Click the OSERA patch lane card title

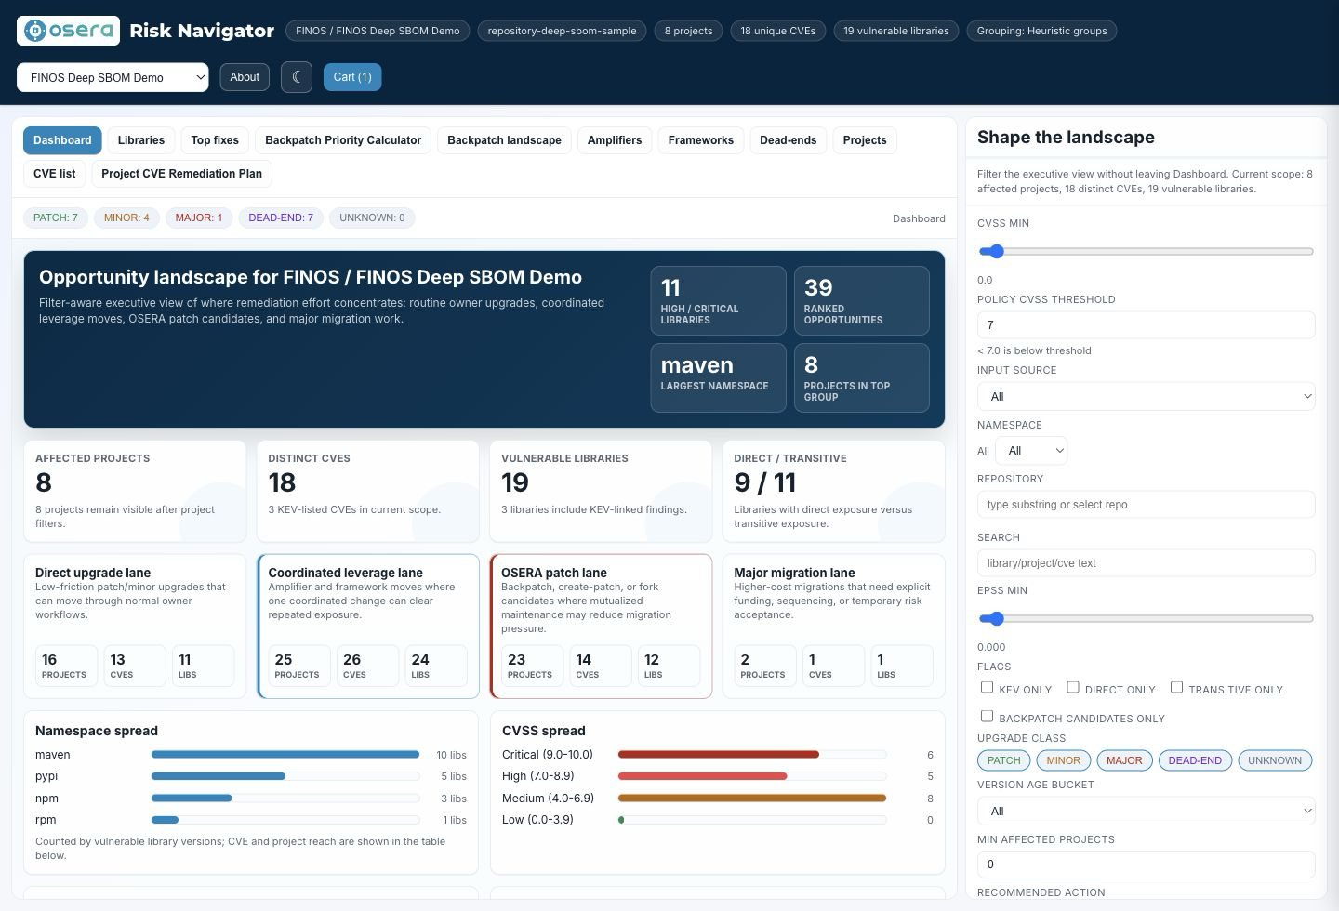pyautogui.click(x=554, y=573)
